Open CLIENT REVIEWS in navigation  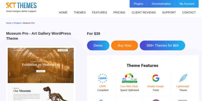click(144, 12)
